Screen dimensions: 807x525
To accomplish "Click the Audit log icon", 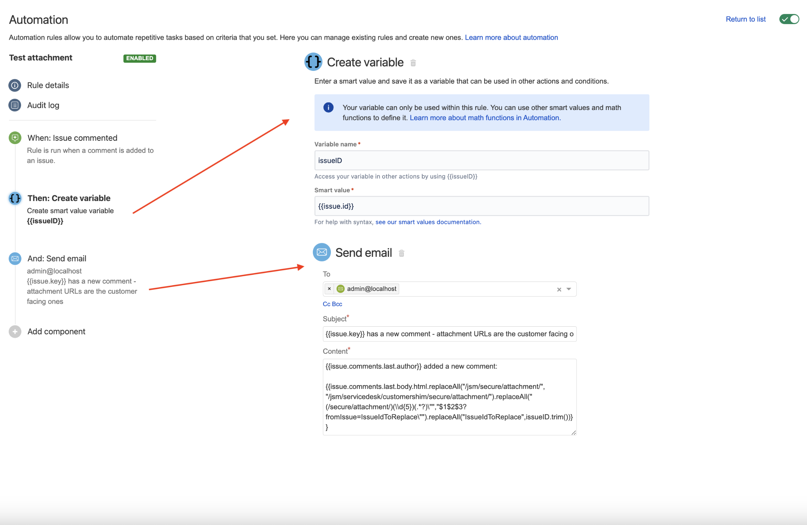I will tap(14, 105).
